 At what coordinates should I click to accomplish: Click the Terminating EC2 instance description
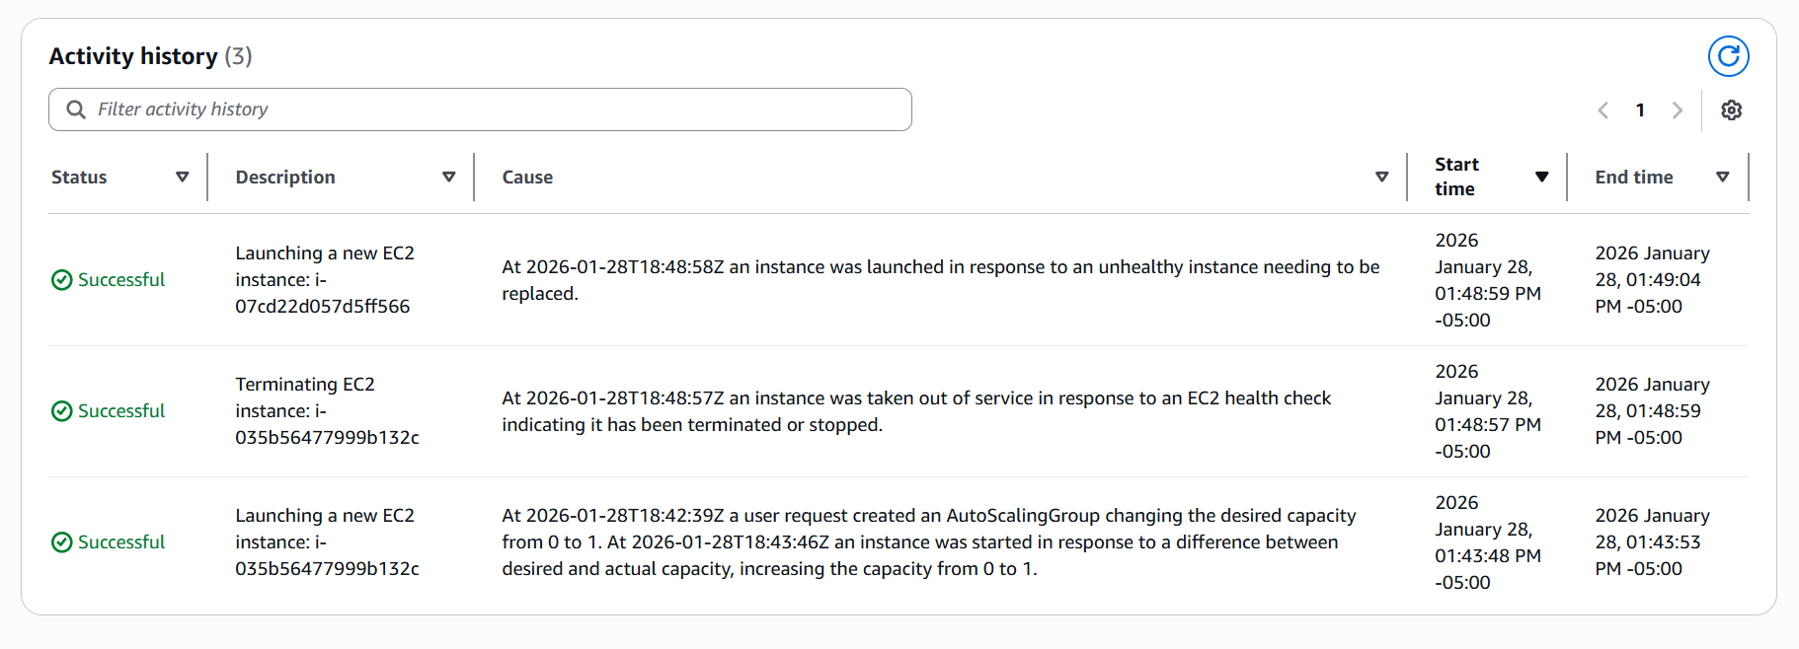[327, 411]
